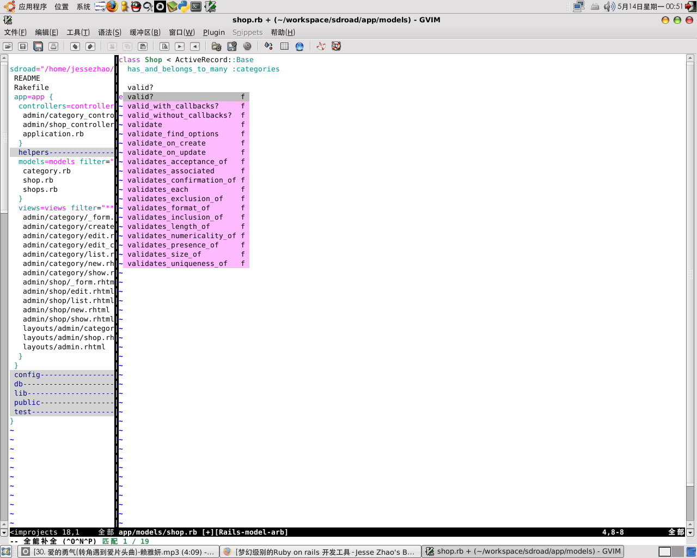The width and height of the screenshot is (697, 558).
Task: Switch to the Firefox Ruby on rails taskbar window
Action: click(320, 551)
